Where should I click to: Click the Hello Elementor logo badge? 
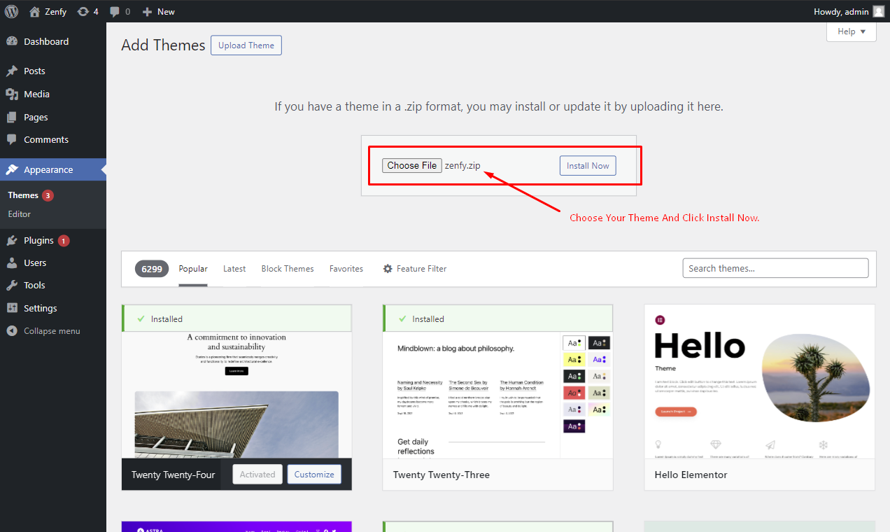tap(660, 320)
